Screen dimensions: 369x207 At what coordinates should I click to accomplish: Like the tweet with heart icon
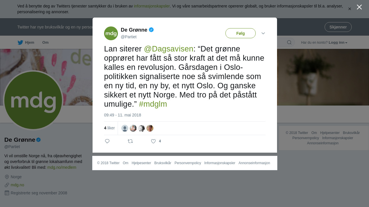(153, 141)
